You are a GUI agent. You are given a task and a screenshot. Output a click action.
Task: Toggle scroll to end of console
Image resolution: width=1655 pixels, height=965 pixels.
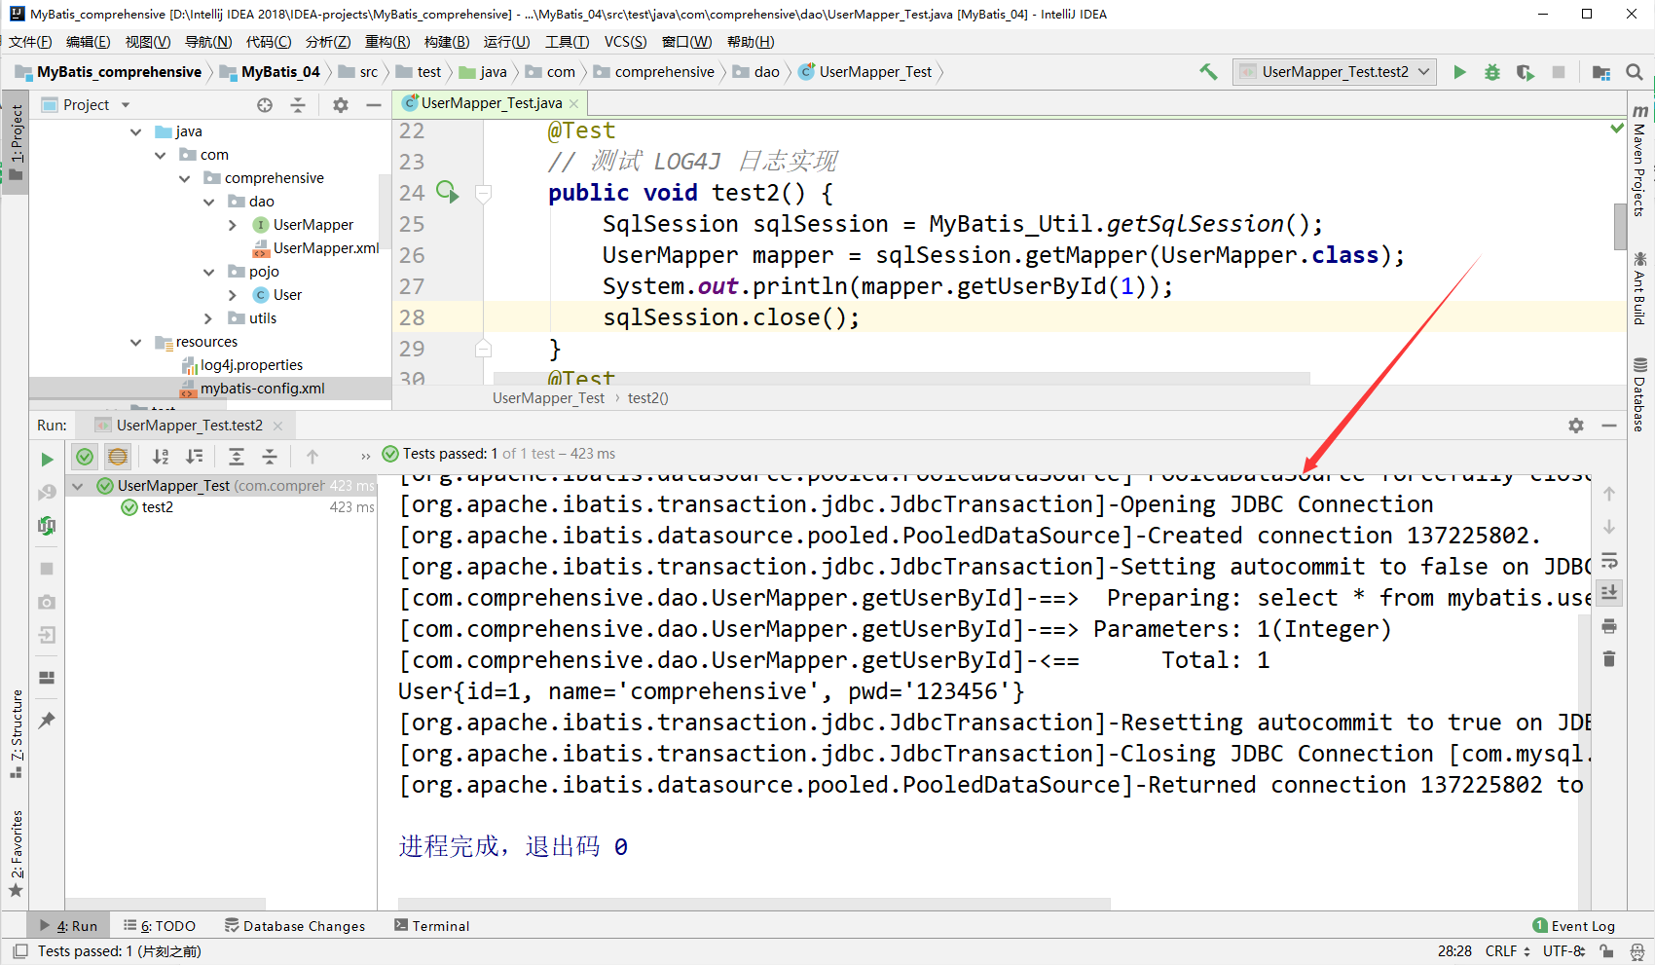coord(1609,593)
